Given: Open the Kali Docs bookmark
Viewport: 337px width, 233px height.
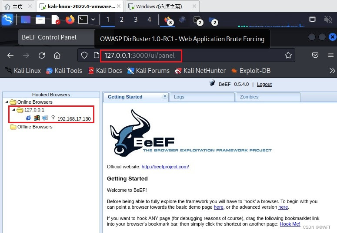Looking at the screenshot, I should tap(105, 71).
